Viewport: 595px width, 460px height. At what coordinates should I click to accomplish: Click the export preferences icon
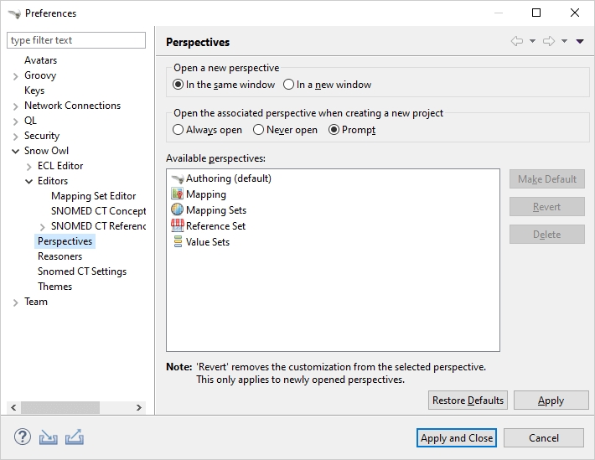[75, 437]
